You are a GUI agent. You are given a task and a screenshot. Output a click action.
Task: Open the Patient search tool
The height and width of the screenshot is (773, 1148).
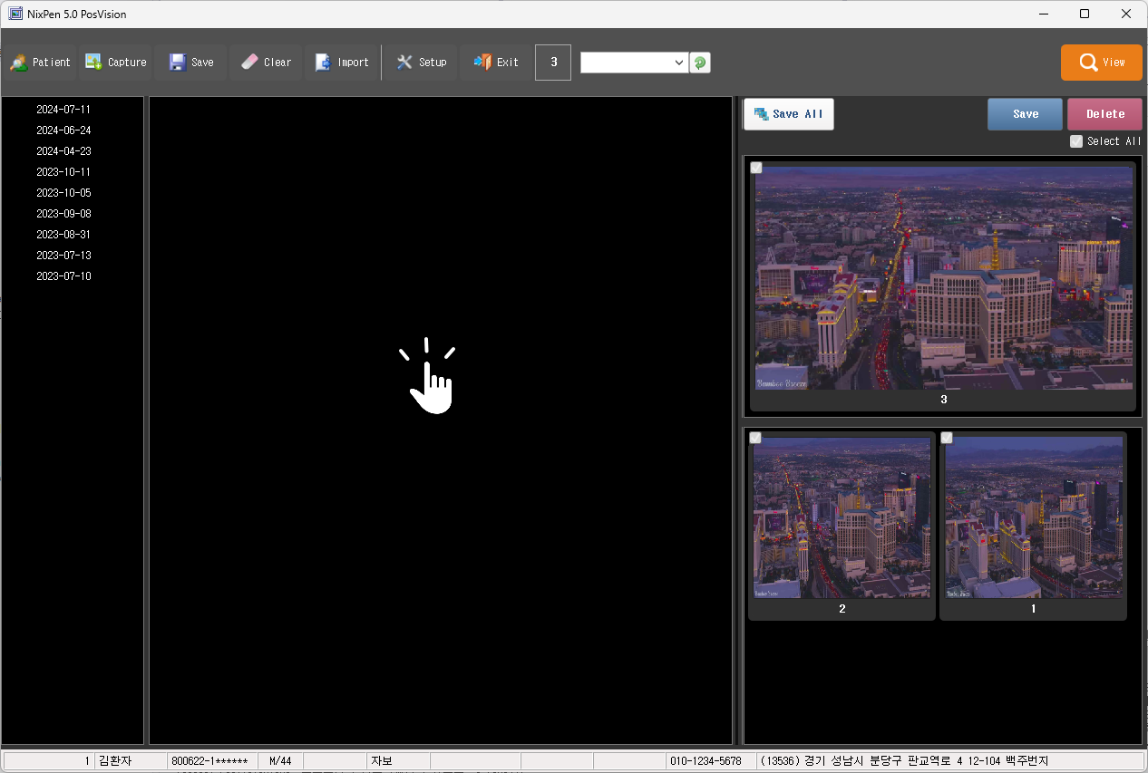(x=41, y=63)
